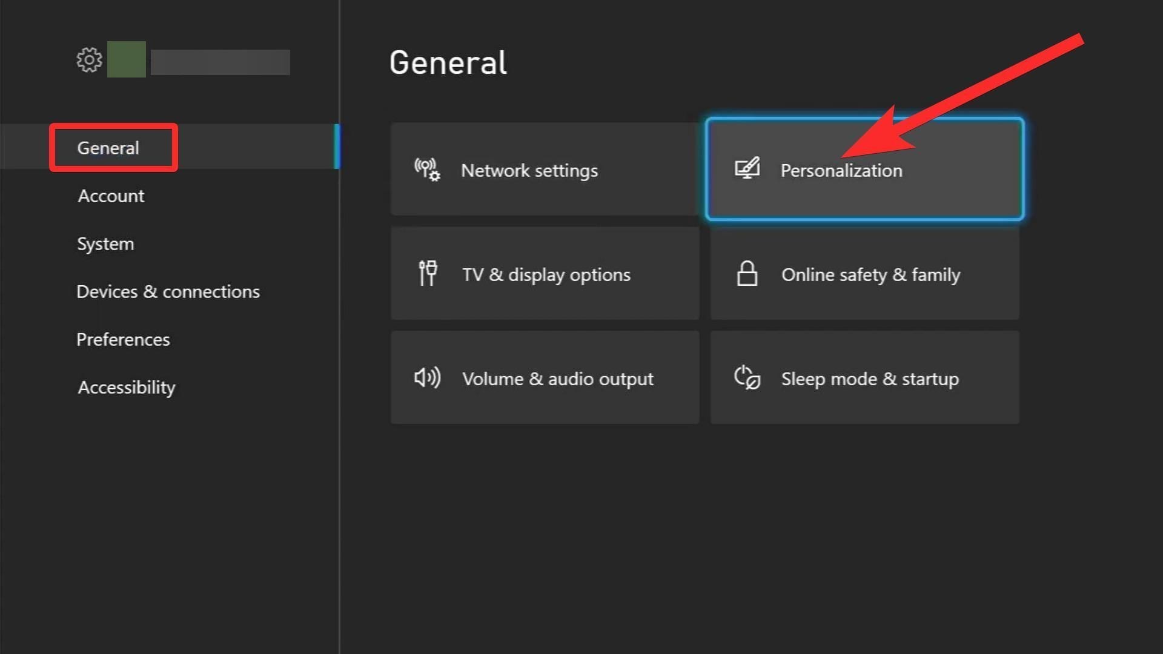1163x654 pixels.
Task: Open the System settings section
Action: [x=105, y=243]
